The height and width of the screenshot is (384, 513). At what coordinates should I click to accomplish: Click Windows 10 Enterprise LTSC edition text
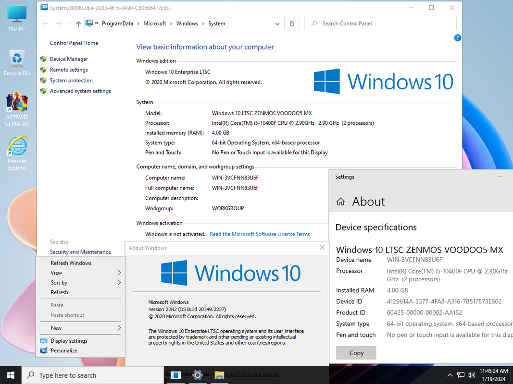178,72
